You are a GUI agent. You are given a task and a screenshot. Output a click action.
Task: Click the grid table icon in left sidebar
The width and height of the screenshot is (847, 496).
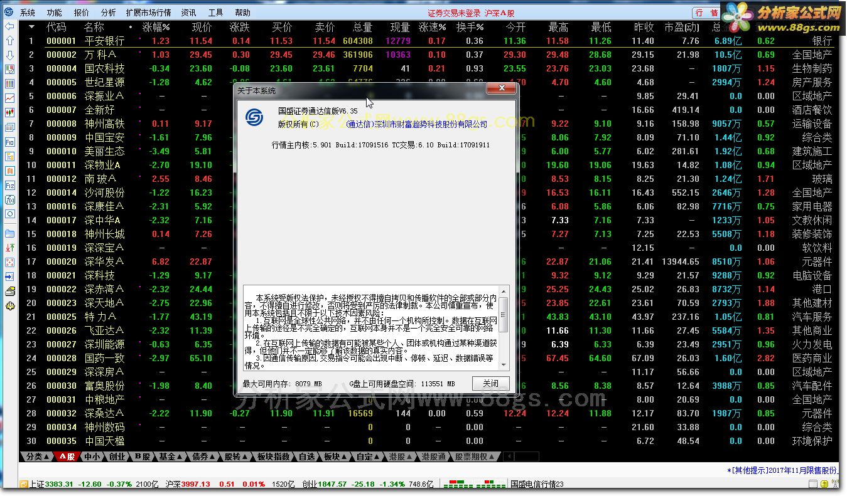point(9,83)
